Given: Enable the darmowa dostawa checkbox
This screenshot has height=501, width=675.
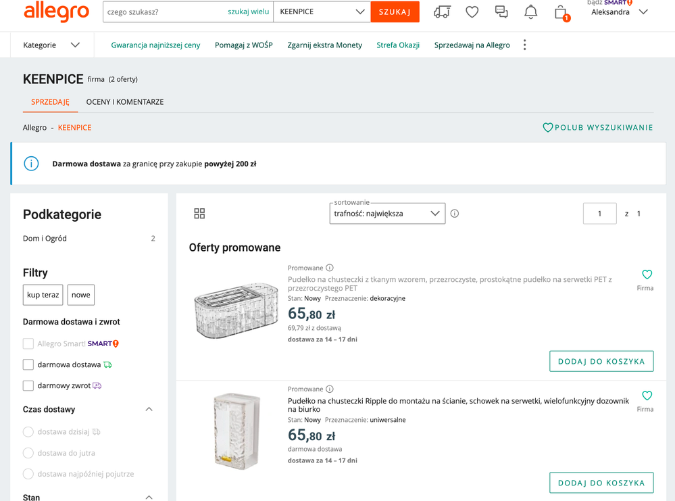Looking at the screenshot, I should (28, 364).
